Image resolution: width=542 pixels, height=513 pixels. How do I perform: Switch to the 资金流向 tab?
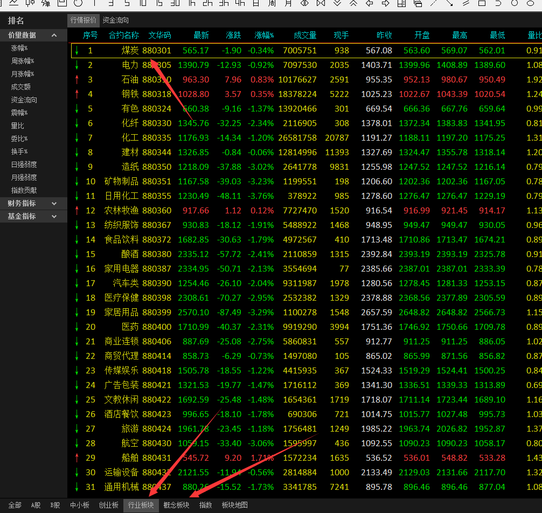pos(115,20)
